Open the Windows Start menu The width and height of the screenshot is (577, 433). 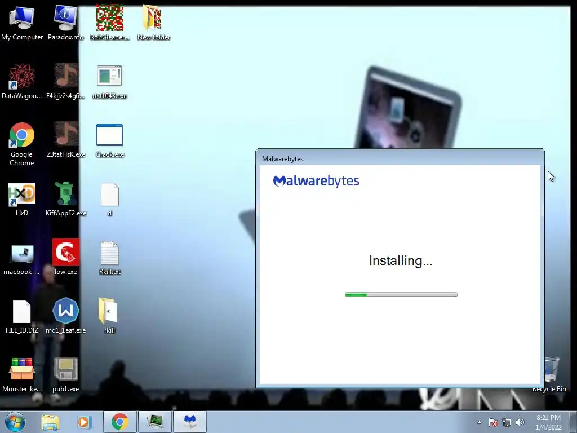pos(15,422)
